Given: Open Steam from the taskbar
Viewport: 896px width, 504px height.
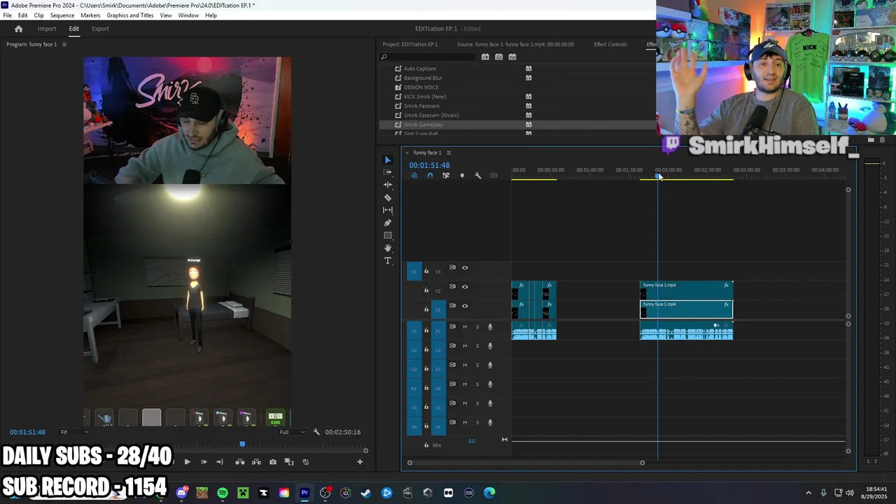Looking at the screenshot, I should click(366, 493).
